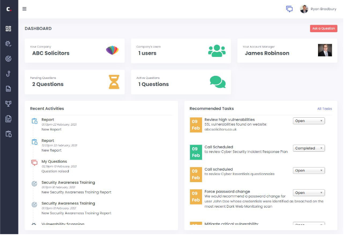
Task: Open the document list icon in the sidebar
Action: coord(8,119)
